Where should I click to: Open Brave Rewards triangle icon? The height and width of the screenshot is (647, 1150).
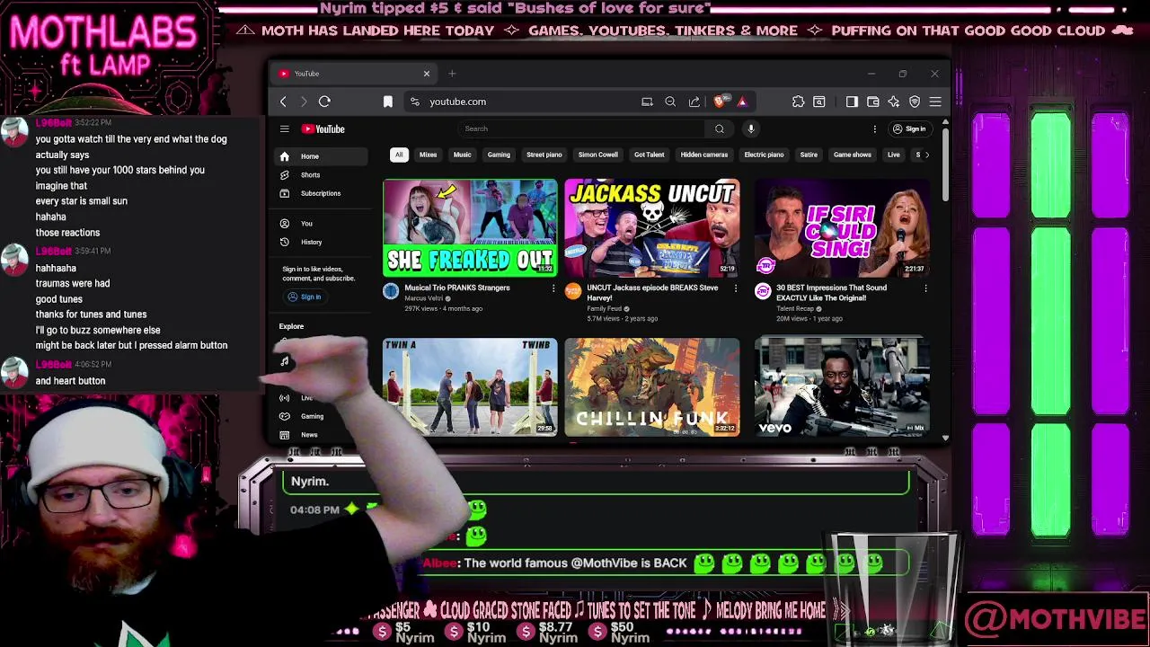742,102
